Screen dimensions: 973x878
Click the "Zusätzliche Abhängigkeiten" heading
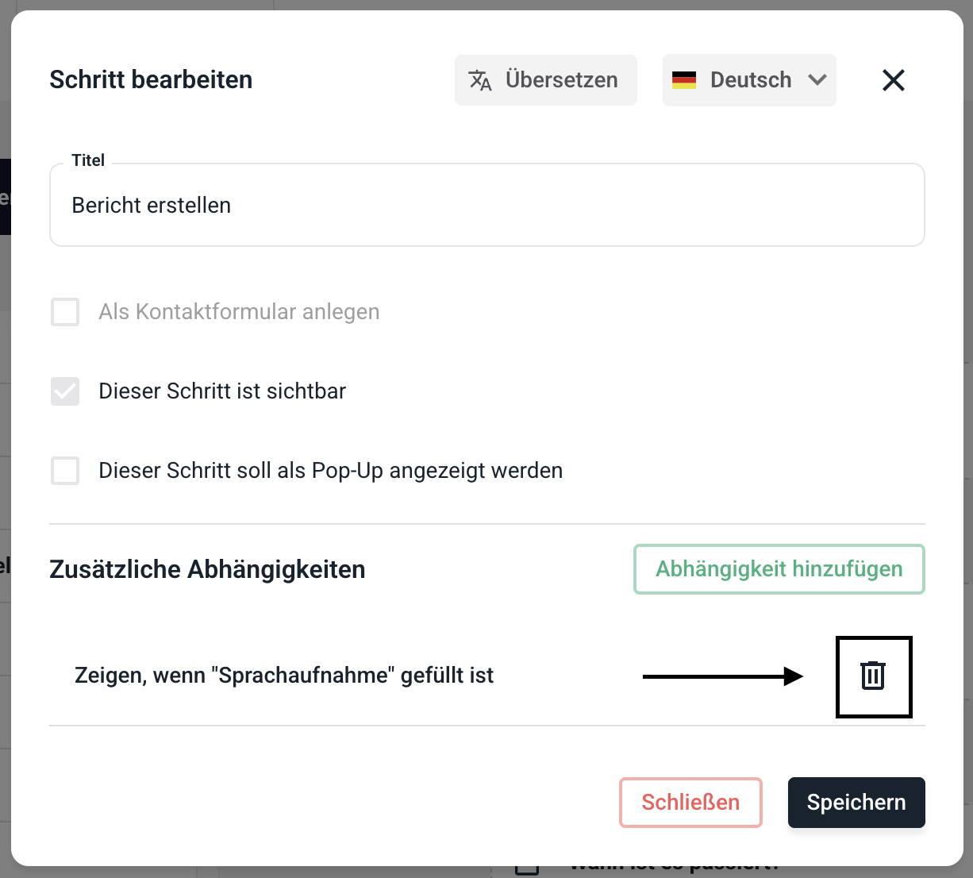point(207,569)
